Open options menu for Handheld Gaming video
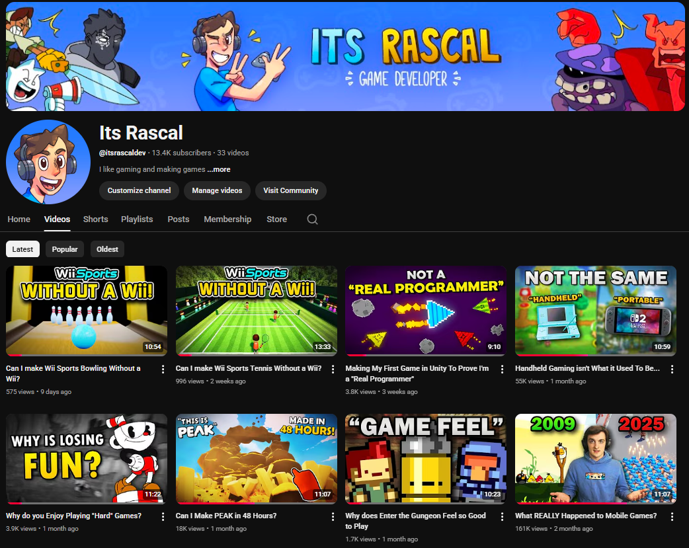Image resolution: width=689 pixels, height=548 pixels. coord(672,370)
